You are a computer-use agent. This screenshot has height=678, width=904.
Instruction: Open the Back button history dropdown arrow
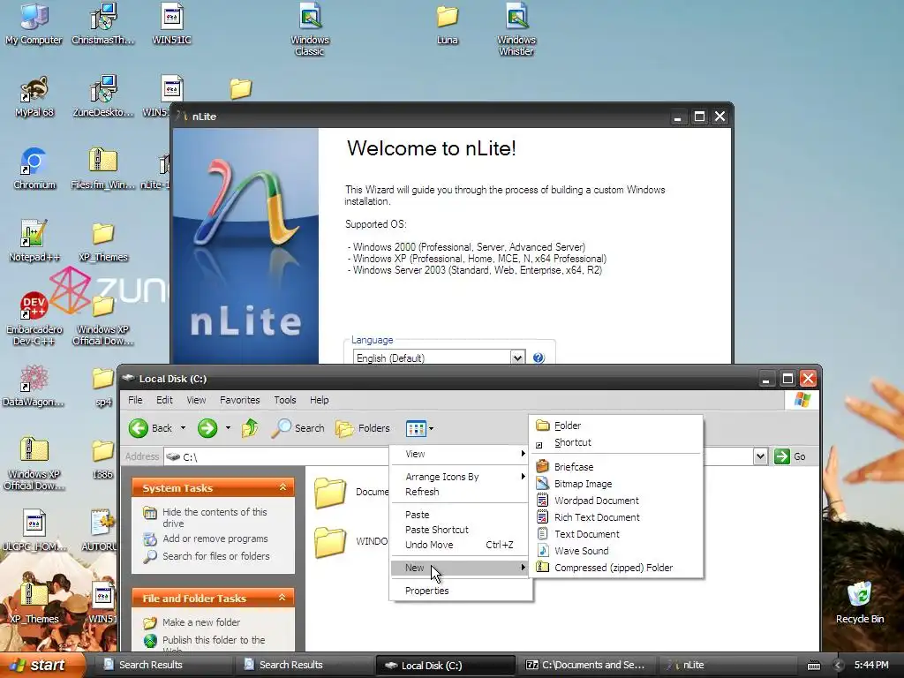pos(183,428)
